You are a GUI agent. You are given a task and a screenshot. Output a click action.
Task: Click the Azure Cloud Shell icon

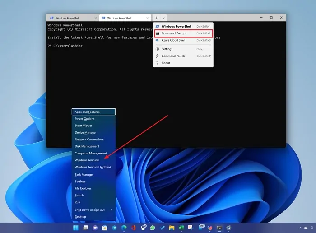158,40
